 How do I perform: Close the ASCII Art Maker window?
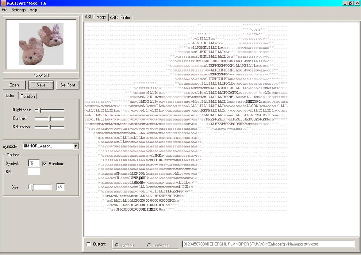coord(357,3)
